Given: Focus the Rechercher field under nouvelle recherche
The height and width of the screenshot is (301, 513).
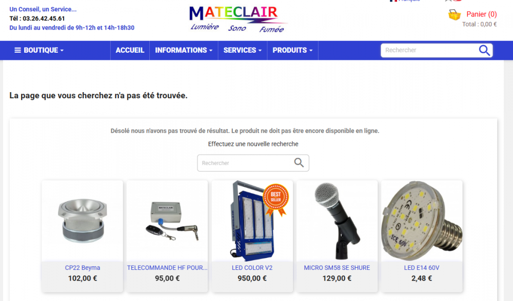Looking at the screenshot, I should (246, 163).
